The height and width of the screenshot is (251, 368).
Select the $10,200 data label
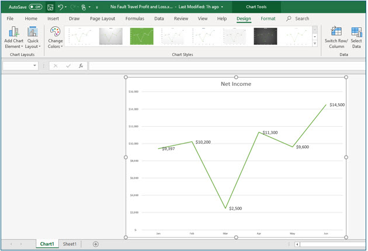pyautogui.click(x=203, y=142)
